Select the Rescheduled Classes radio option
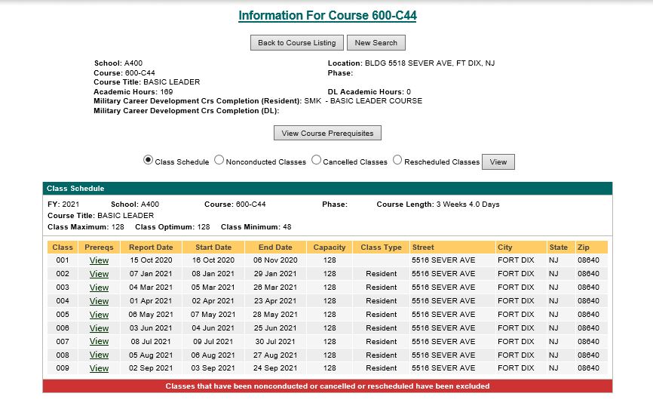Screen dimensions: 653x409 click(397, 161)
